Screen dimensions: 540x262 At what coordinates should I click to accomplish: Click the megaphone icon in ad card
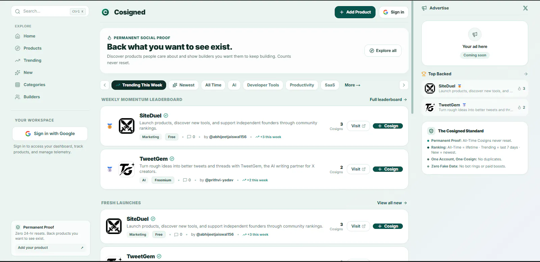coord(475,34)
